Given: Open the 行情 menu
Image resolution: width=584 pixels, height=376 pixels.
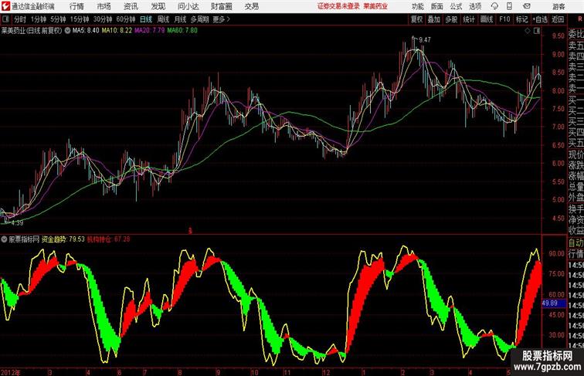Looking at the screenshot, I should pyautogui.click(x=76, y=6).
